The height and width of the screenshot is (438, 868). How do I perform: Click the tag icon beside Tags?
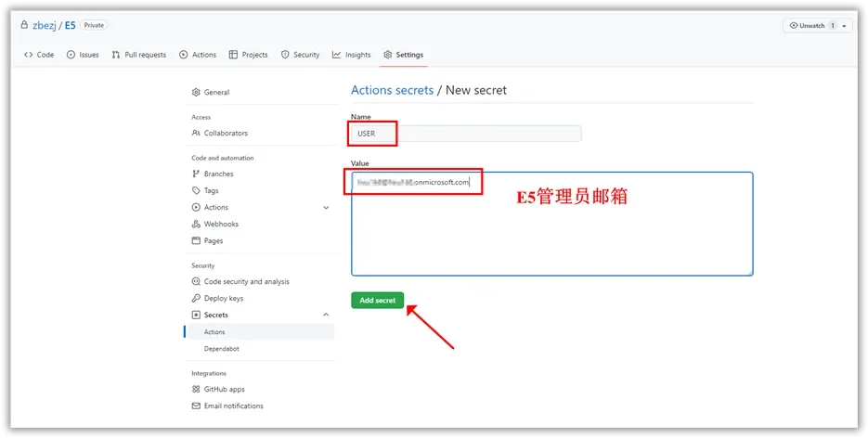pyautogui.click(x=196, y=190)
